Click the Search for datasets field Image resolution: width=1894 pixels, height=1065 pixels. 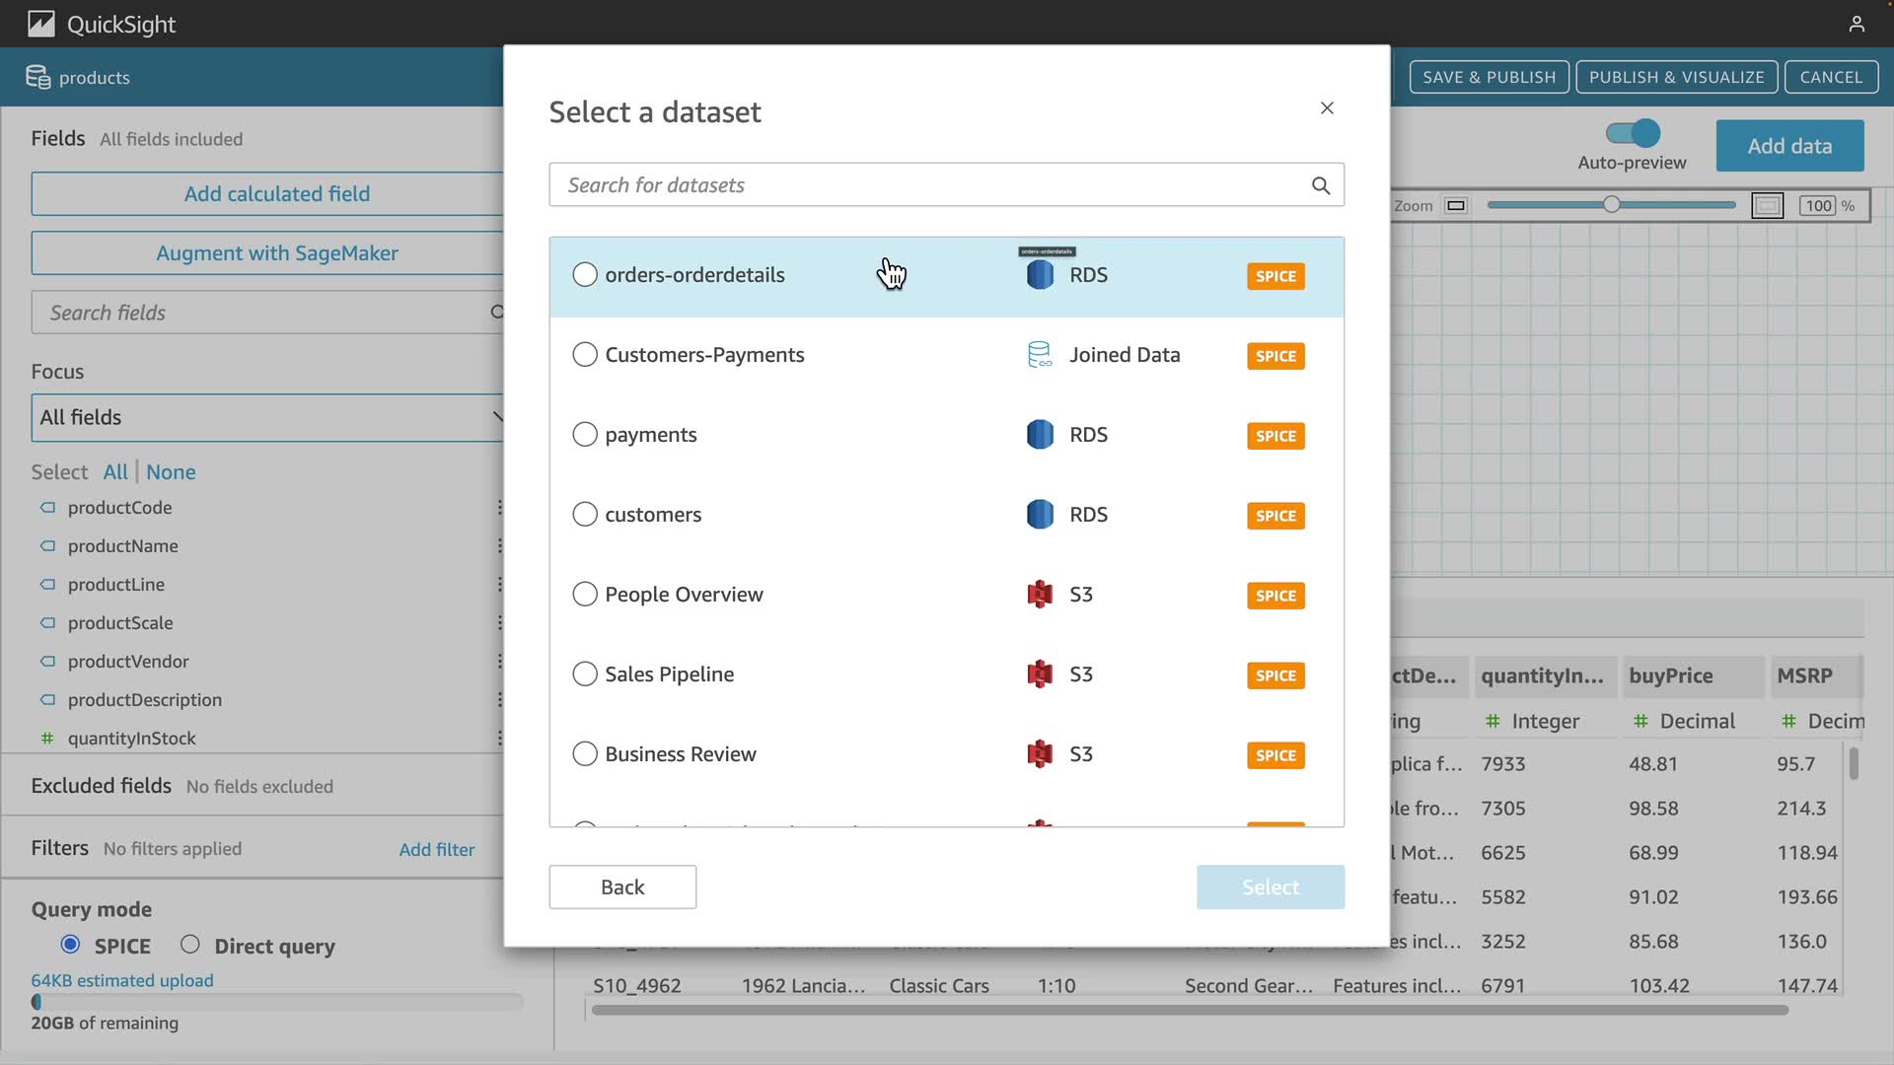tap(927, 185)
